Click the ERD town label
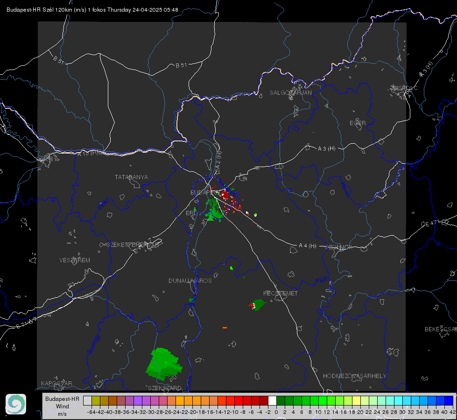 point(191,213)
